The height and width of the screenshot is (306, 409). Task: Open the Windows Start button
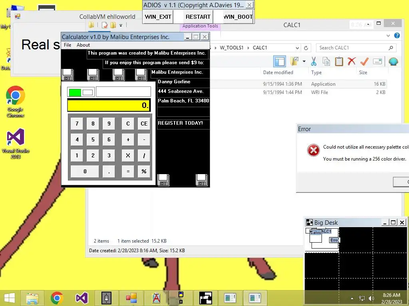10,298
